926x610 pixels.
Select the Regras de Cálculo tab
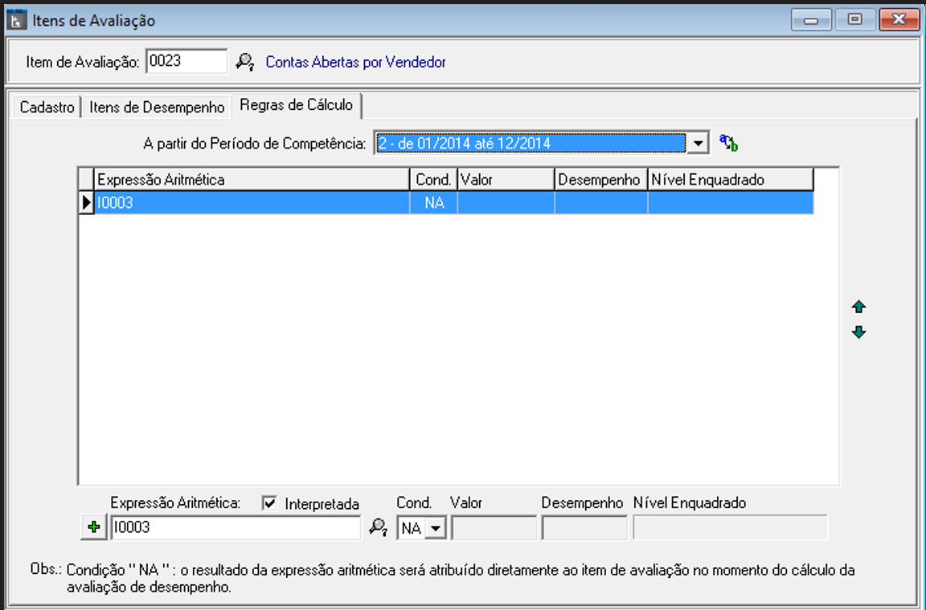coord(296,105)
